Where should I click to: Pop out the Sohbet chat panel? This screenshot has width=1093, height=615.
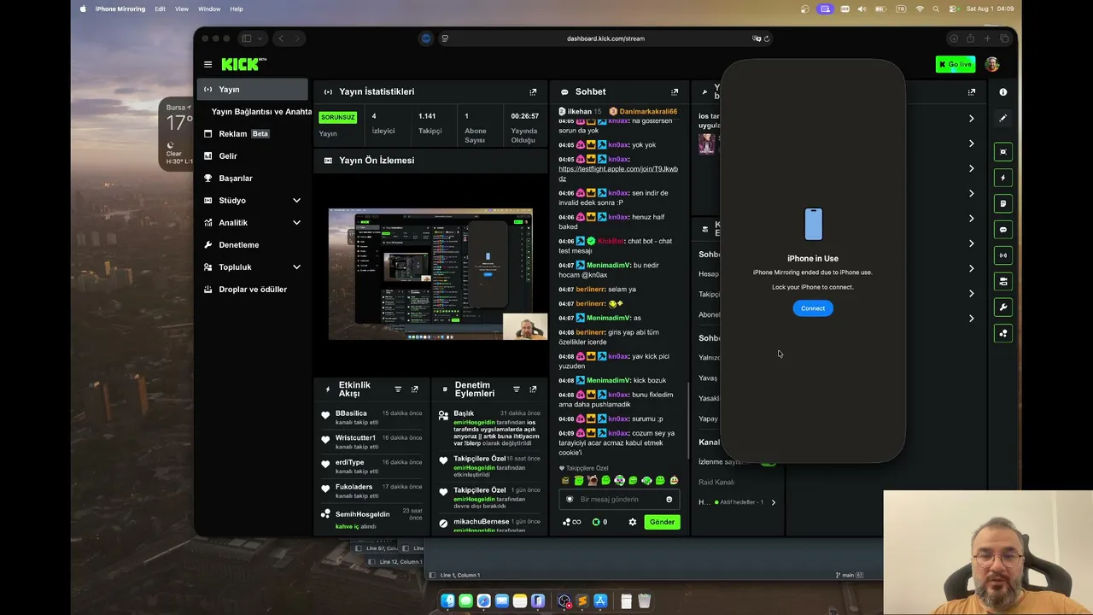675,91
